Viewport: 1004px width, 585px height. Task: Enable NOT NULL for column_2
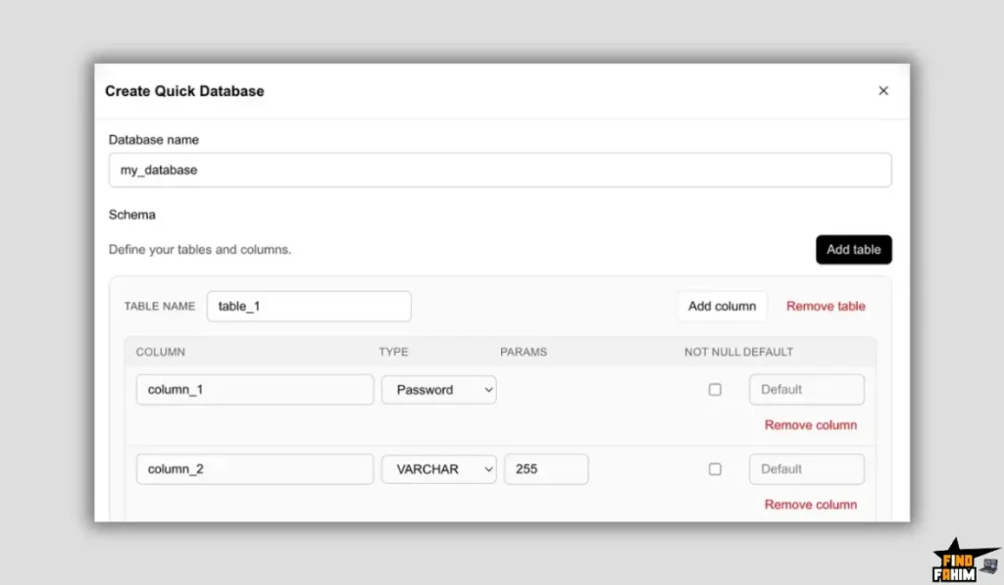coord(715,468)
